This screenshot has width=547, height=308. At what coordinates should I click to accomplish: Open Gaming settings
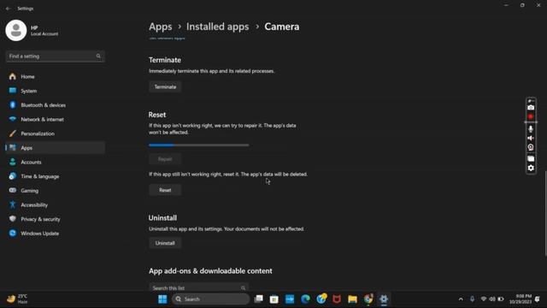coord(55,191)
